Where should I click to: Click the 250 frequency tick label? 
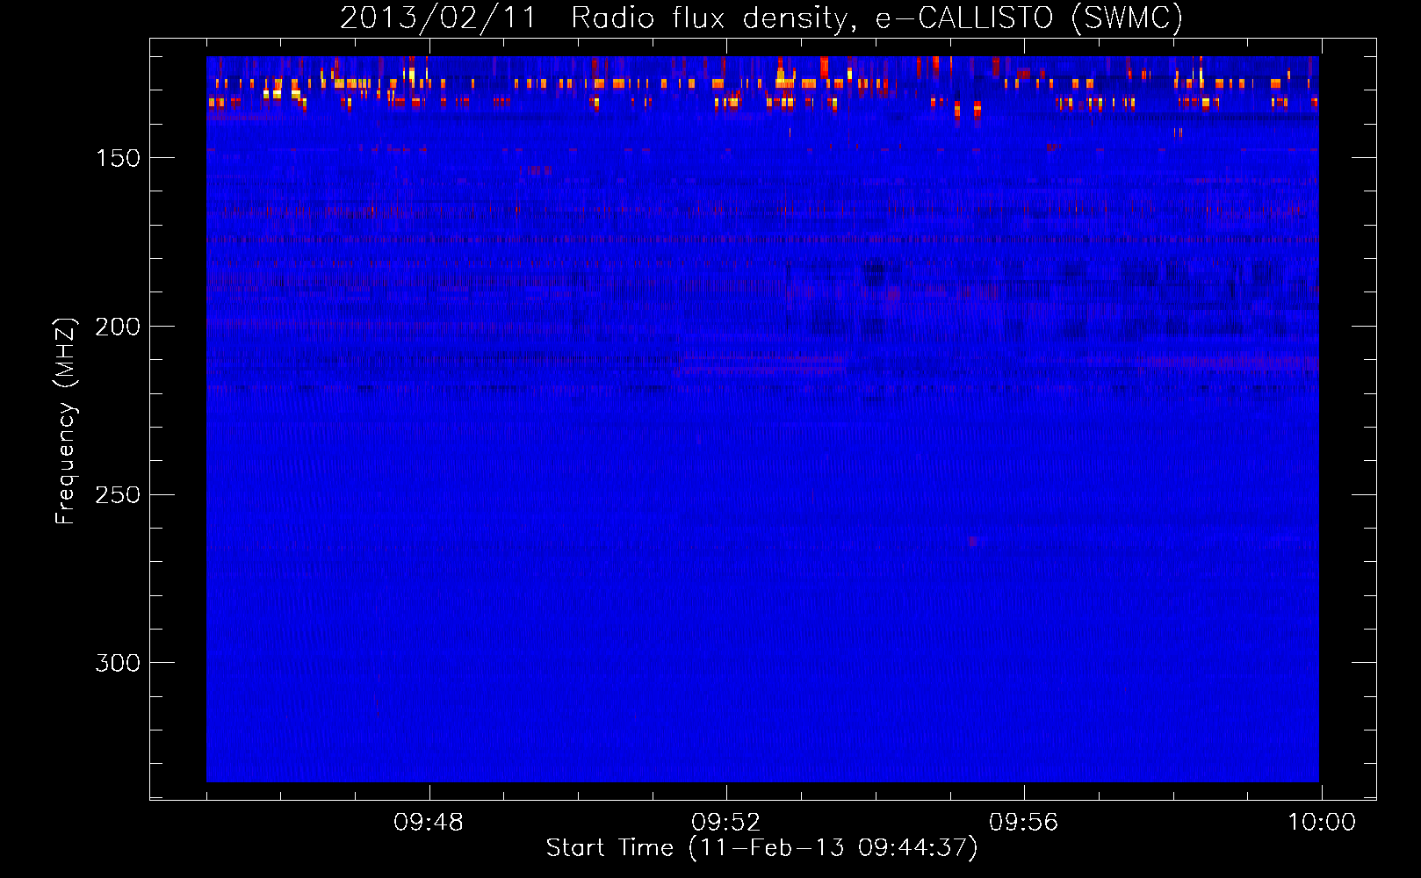[x=118, y=495]
